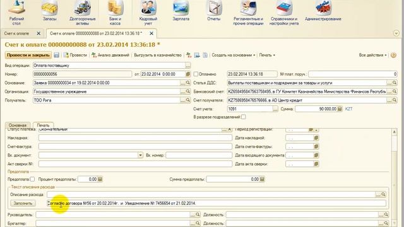This screenshot has height=227, width=404.
Task: Open calculator for Сумма предоплаты
Action: click(262, 179)
